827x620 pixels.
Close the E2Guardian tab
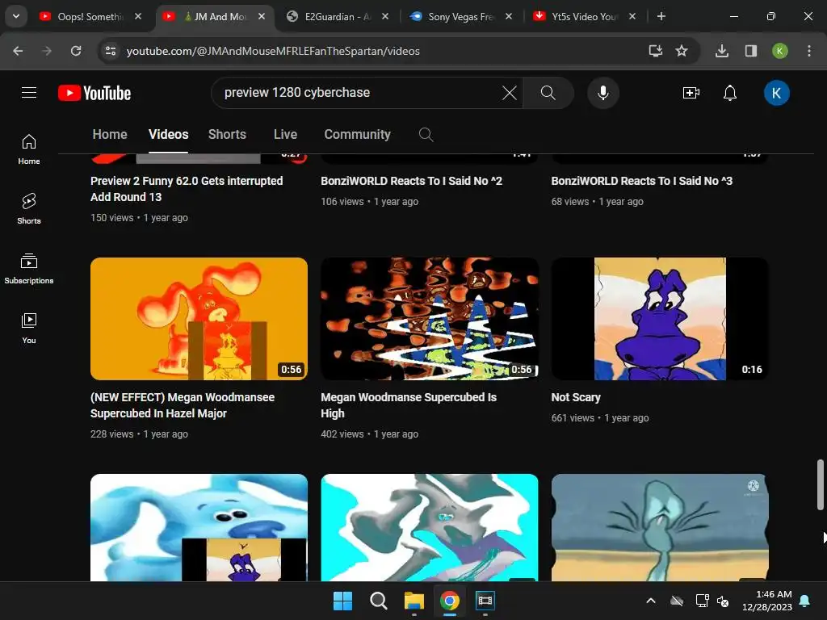(x=385, y=16)
